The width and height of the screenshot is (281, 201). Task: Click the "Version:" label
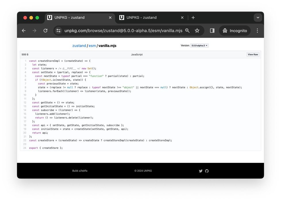click(185, 45)
